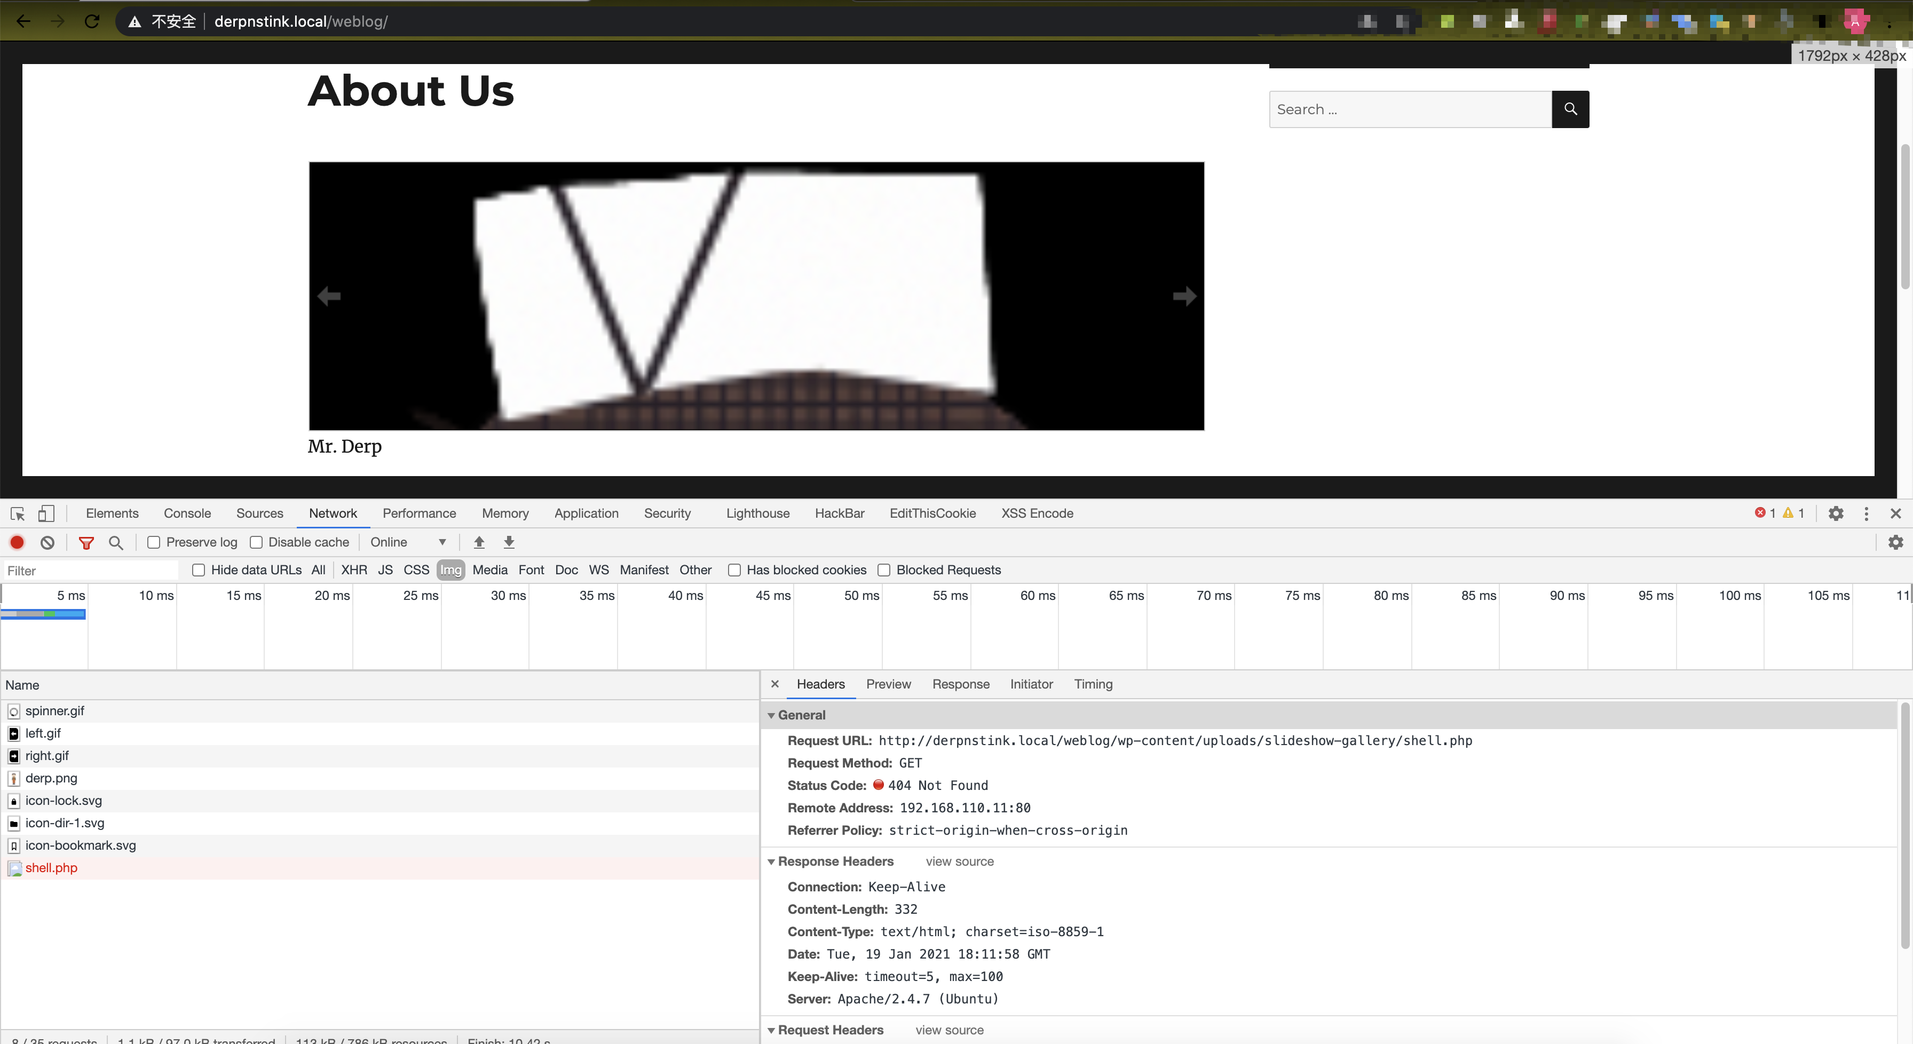Collapse the General section
The image size is (1913, 1044).
pos(772,715)
